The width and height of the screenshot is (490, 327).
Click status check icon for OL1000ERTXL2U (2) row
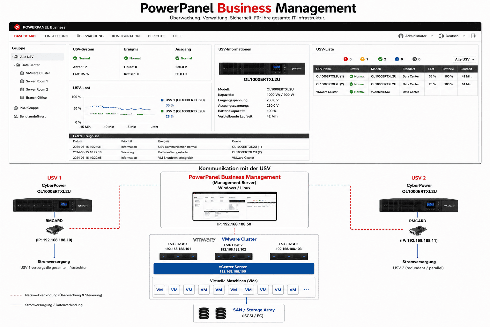pos(351,84)
